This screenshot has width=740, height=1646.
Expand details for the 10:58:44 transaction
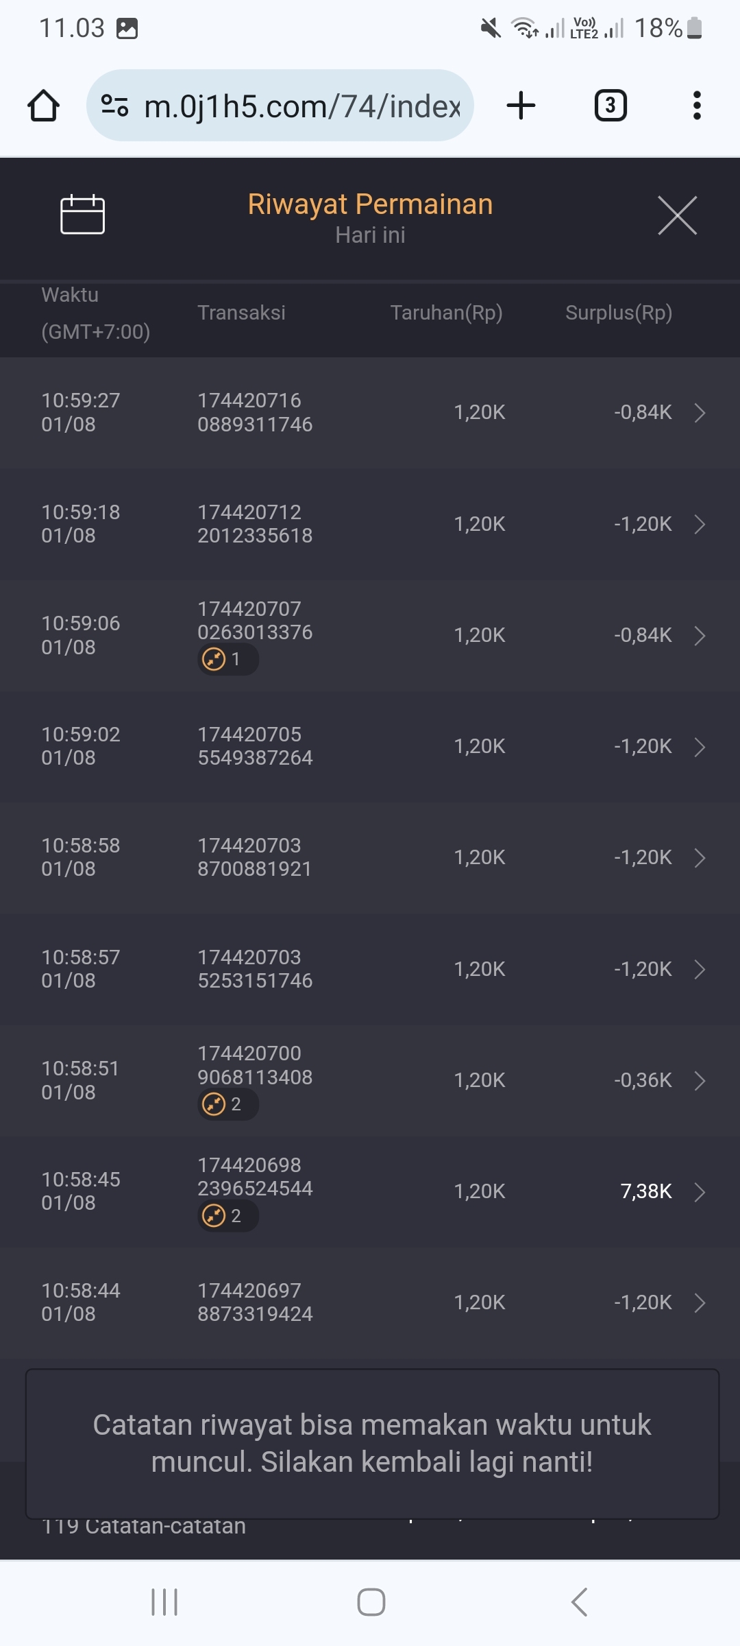click(x=700, y=1303)
